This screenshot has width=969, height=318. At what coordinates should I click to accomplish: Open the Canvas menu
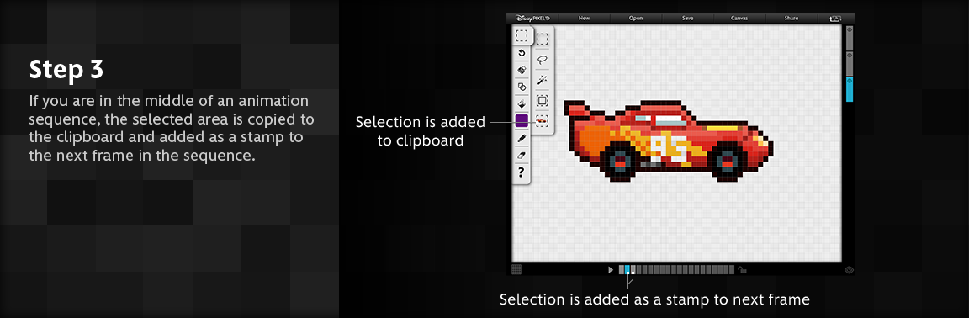coord(739,18)
